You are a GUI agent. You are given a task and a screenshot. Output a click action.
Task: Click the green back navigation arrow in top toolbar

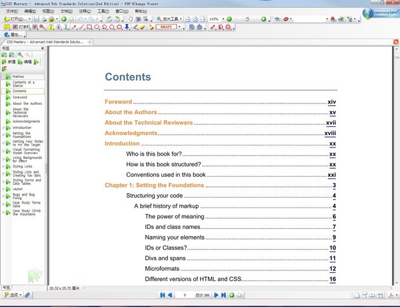(64, 19)
